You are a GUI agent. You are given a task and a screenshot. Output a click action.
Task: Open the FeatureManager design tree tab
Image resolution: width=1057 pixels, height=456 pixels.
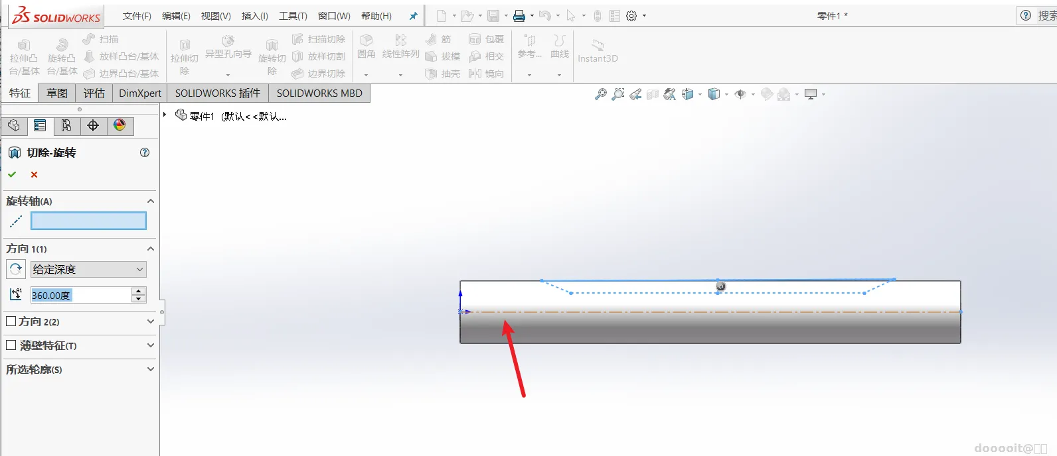pos(14,126)
